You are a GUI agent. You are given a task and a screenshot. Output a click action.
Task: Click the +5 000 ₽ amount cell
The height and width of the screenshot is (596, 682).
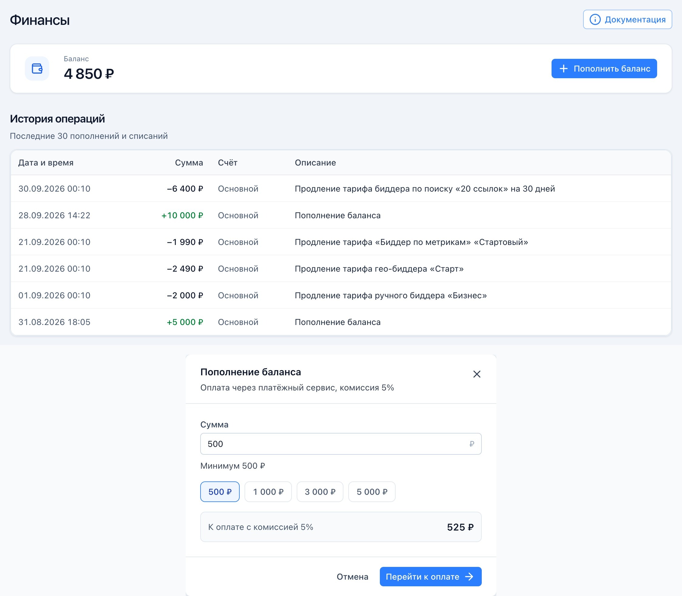click(x=185, y=322)
